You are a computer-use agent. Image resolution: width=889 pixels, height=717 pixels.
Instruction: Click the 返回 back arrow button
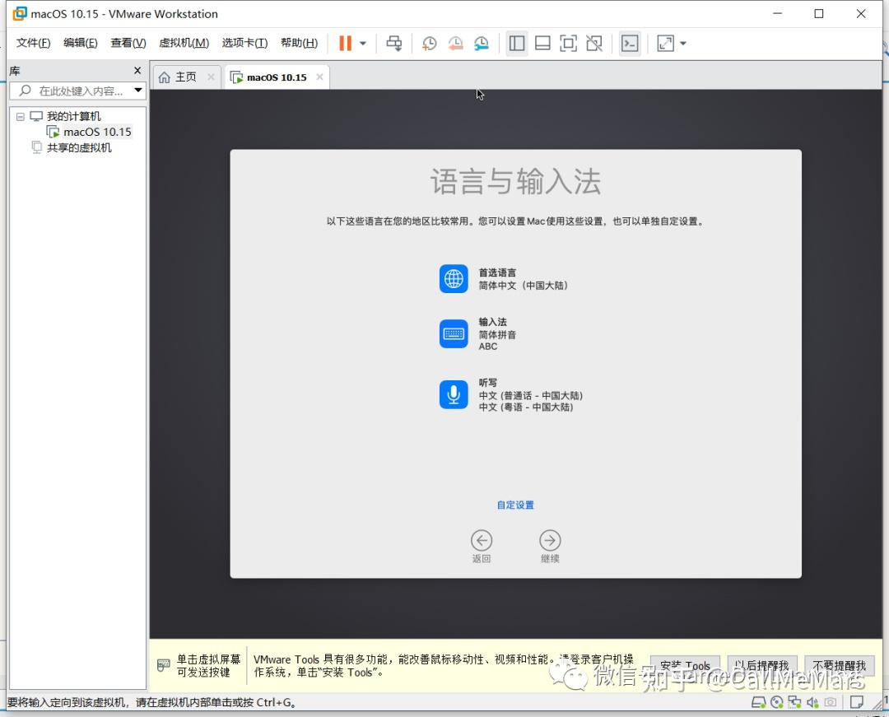coord(482,541)
